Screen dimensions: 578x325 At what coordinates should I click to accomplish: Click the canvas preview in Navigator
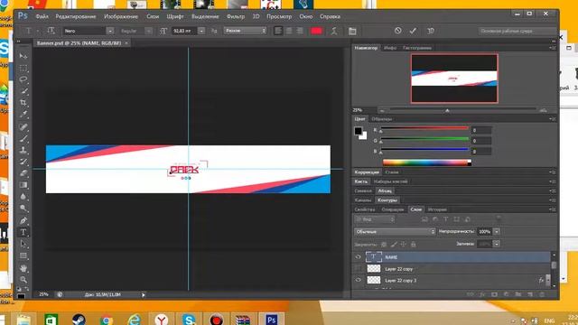pos(454,79)
